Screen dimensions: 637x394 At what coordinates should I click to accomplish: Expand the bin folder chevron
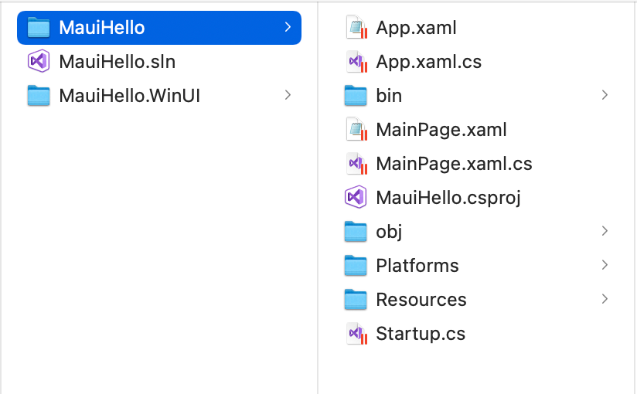605,95
